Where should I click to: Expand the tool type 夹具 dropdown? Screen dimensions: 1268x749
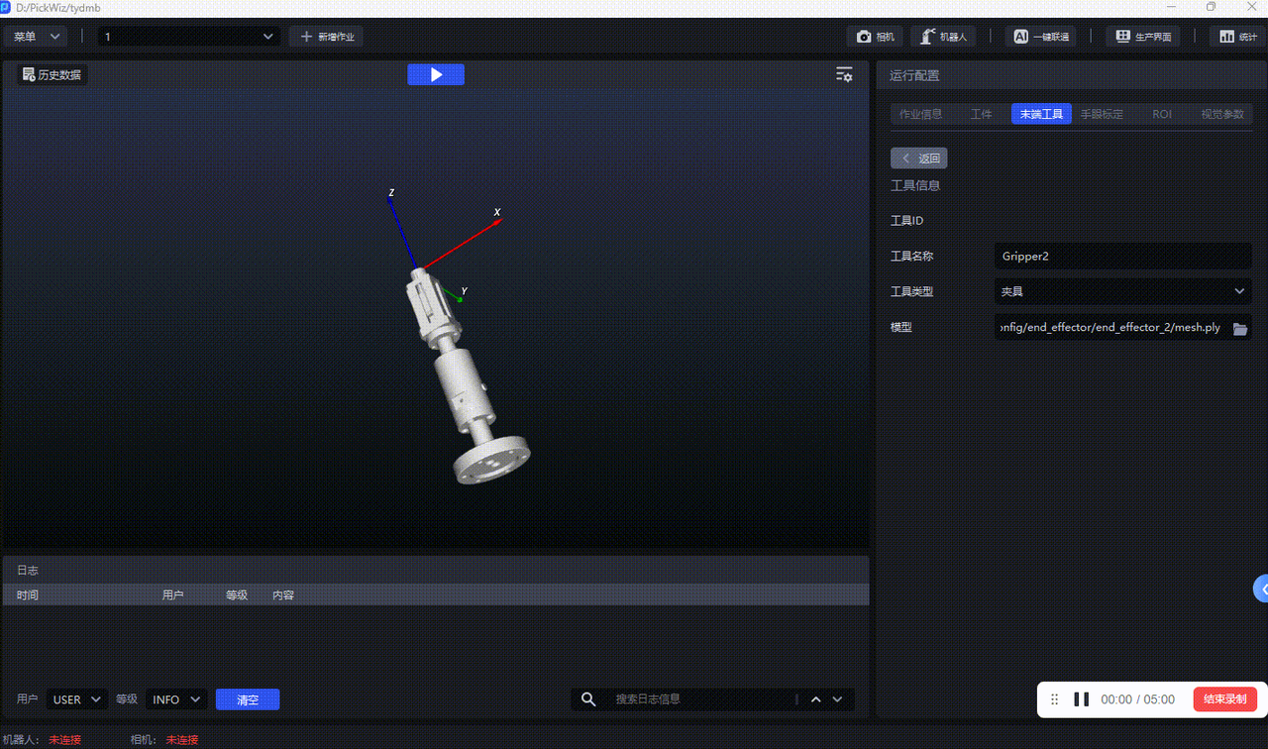[x=1122, y=291]
